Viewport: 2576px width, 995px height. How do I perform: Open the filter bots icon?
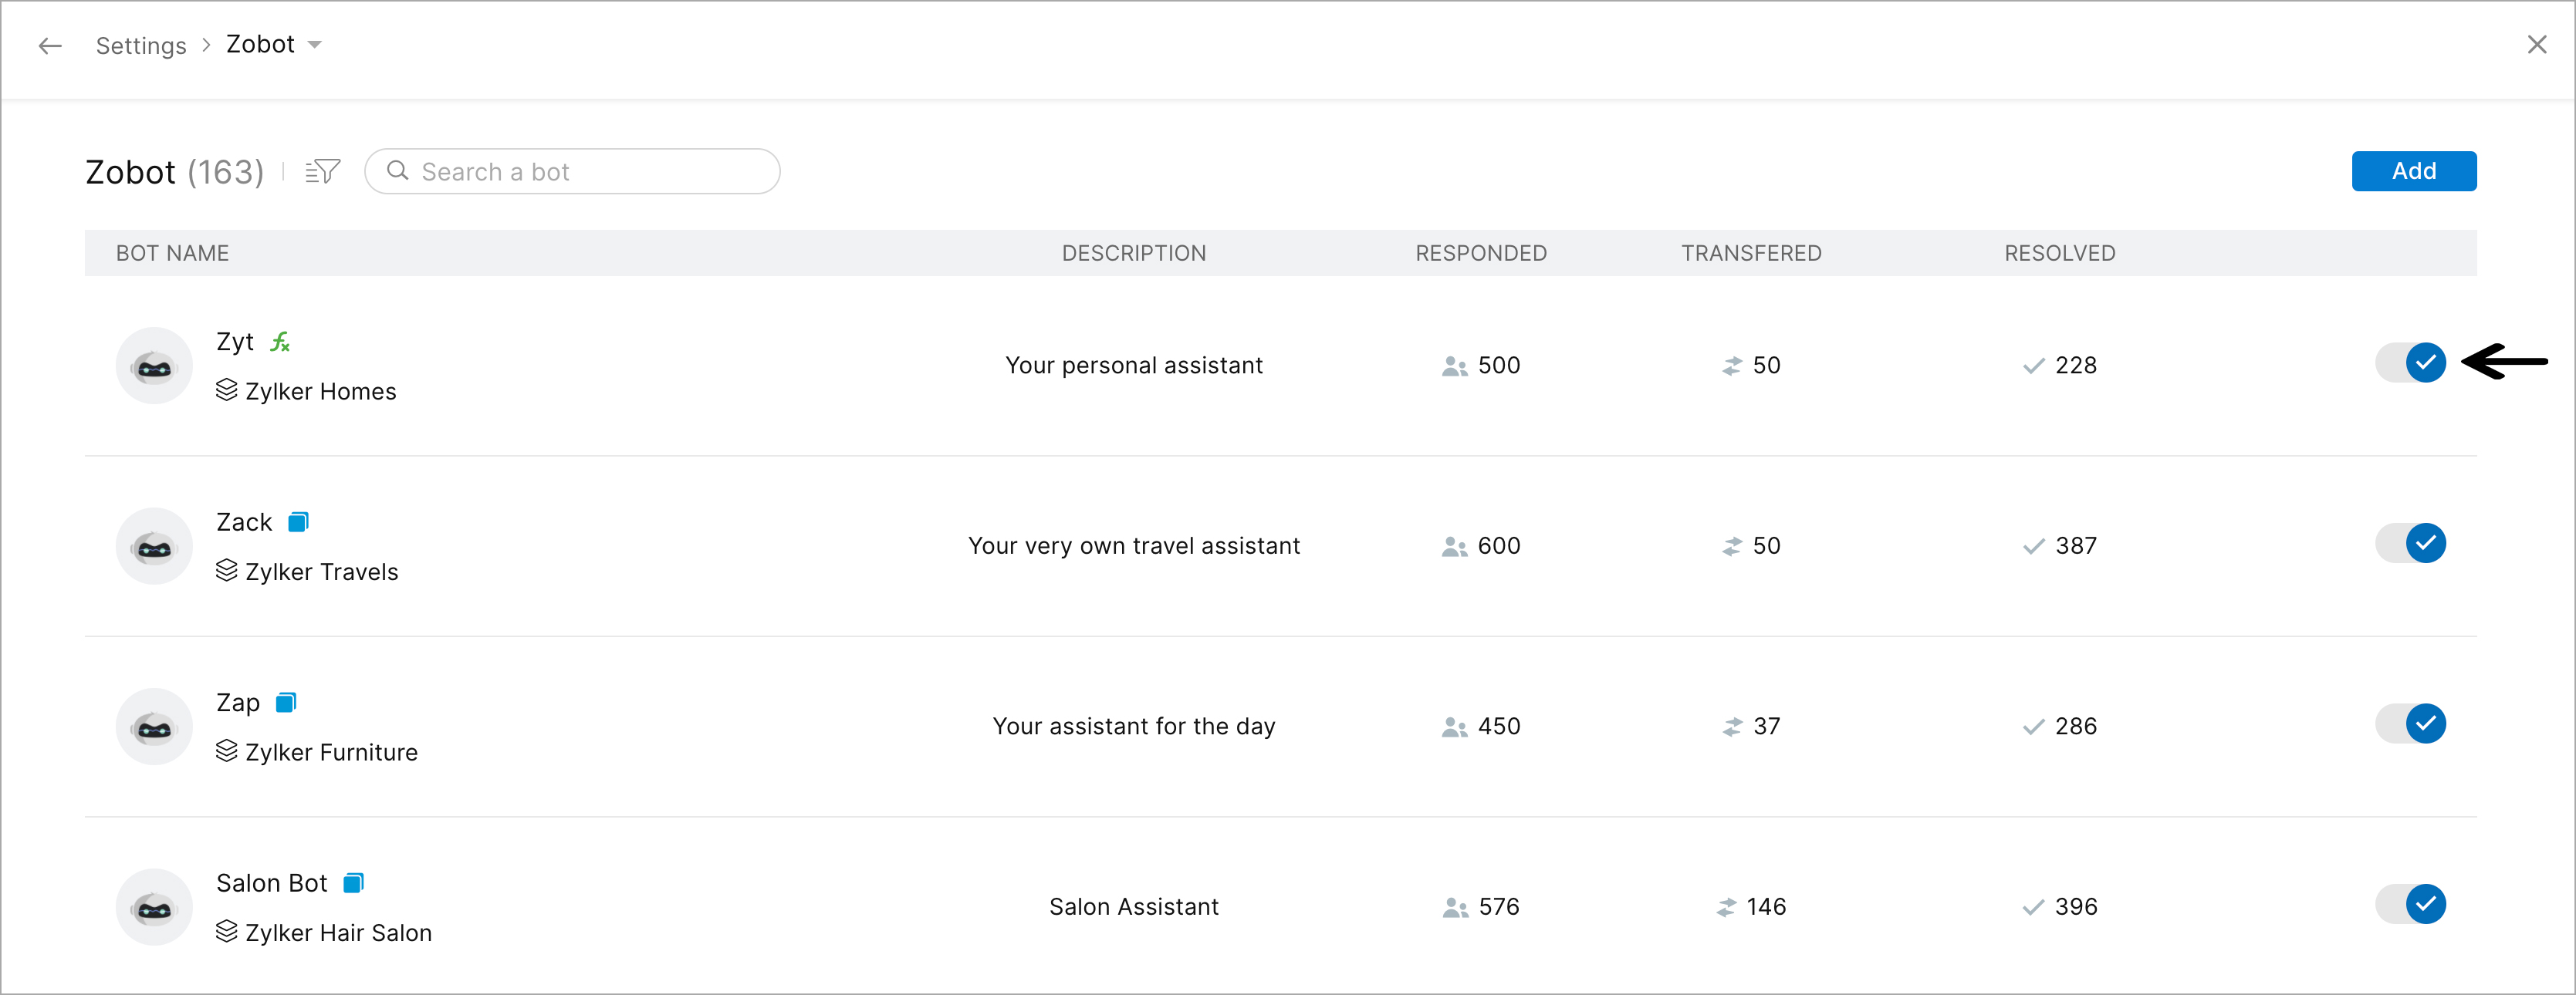322,172
